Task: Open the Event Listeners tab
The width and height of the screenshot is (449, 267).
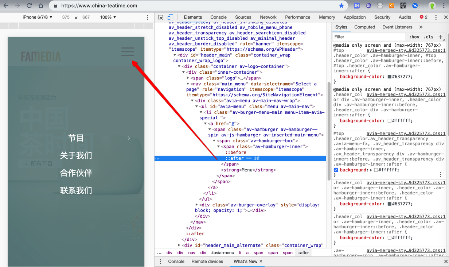Action: (397, 27)
